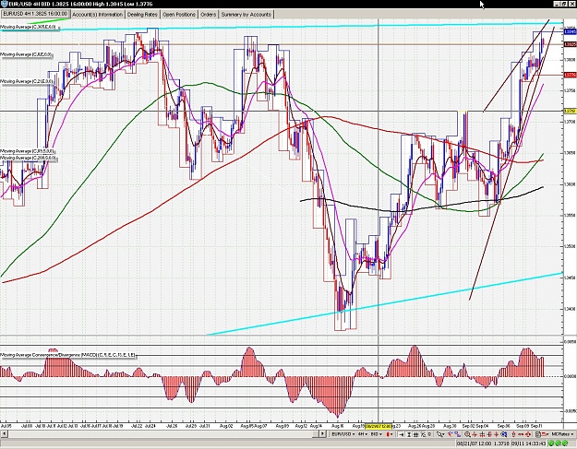Select the Moving Average (C,365,E,0,0) label
This screenshot has height=449, width=577.
point(29,27)
